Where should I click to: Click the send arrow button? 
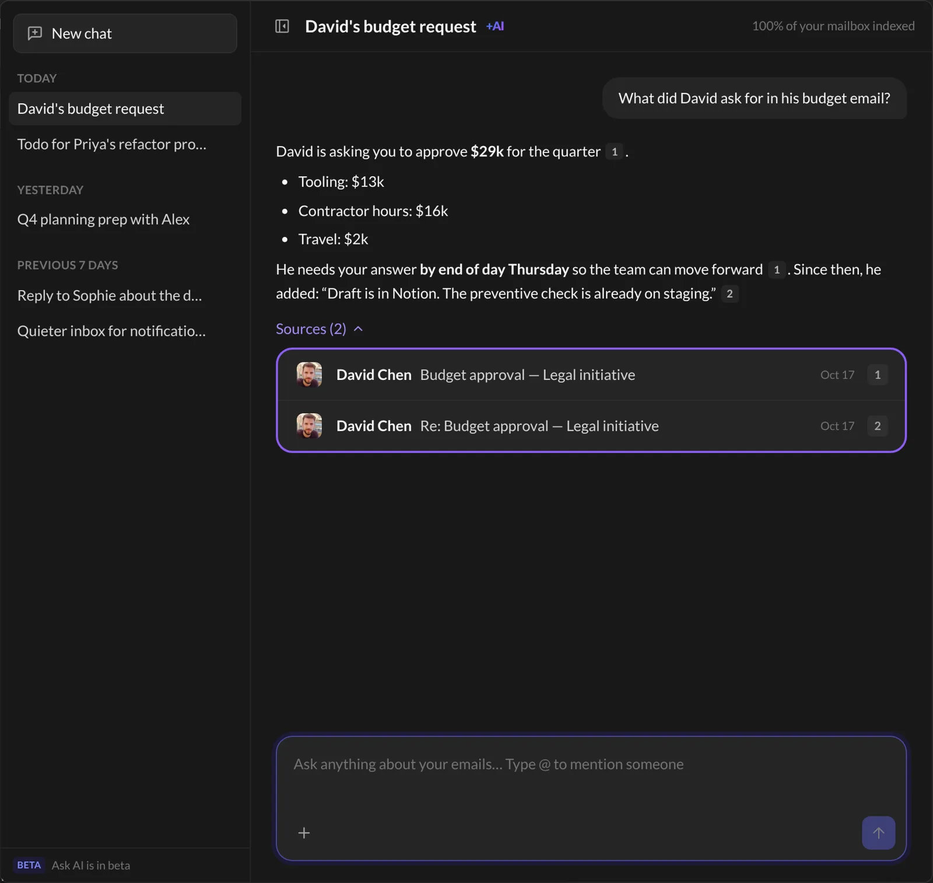pos(878,833)
